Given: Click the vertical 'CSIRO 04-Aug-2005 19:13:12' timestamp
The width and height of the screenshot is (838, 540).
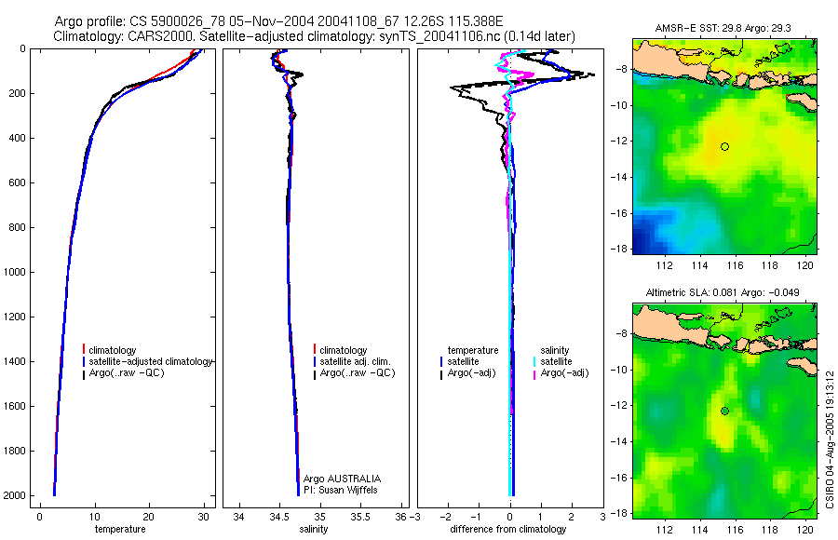Looking at the screenshot, I should 830,440.
